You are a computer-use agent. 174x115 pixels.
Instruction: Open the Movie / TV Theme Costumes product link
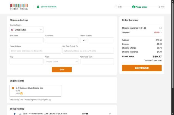tap(45, 114)
